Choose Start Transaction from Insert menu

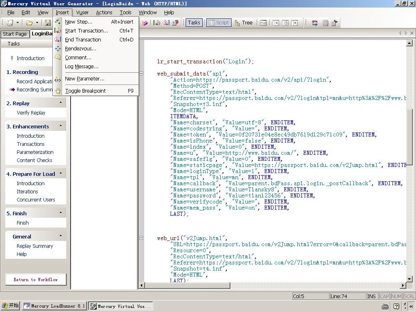pos(96,31)
